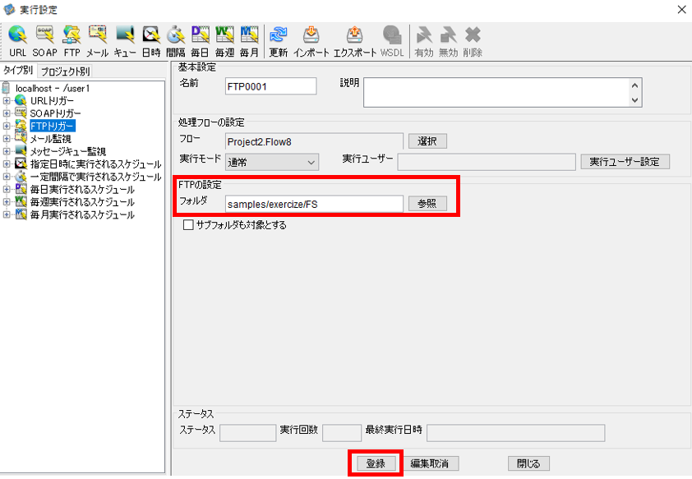The height and width of the screenshot is (479, 692).
Task: Open the インポート toolbar icon
Action: [311, 41]
